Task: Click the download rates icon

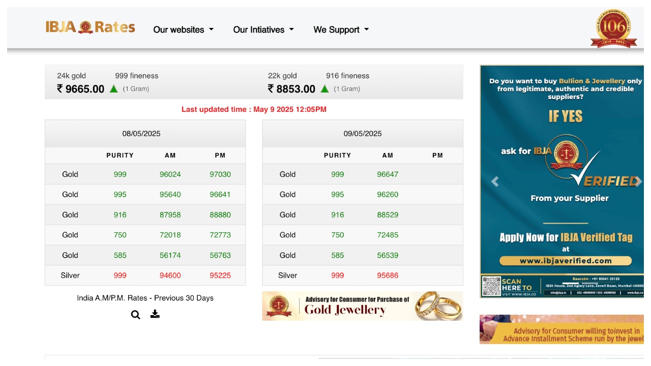Action: coord(155,314)
